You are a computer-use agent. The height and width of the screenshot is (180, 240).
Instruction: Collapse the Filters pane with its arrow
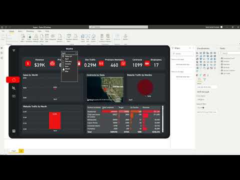(193, 48)
